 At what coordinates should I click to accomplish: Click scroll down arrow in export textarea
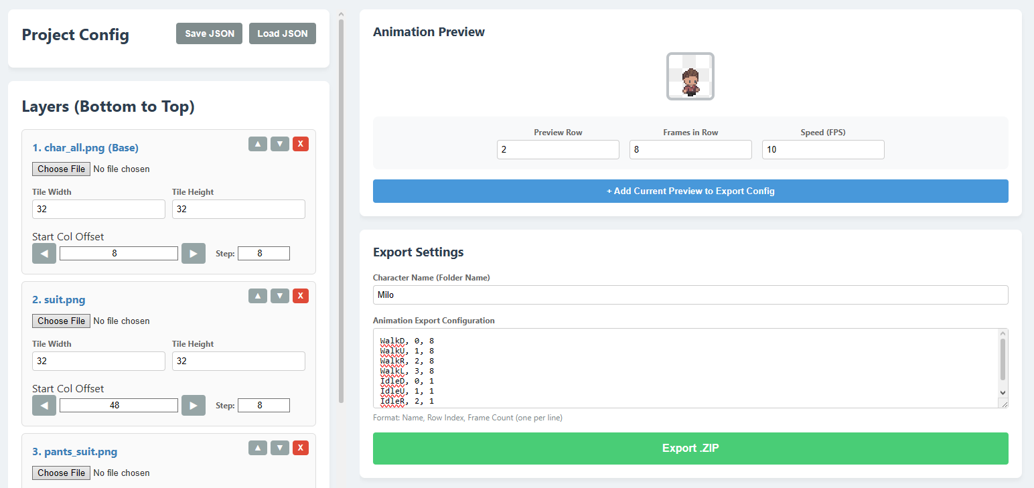pyautogui.click(x=1003, y=392)
